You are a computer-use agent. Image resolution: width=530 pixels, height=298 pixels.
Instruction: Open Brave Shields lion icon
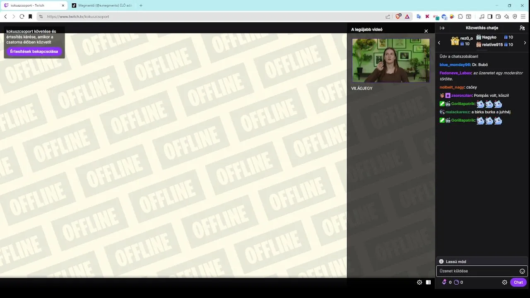pyautogui.click(x=398, y=17)
